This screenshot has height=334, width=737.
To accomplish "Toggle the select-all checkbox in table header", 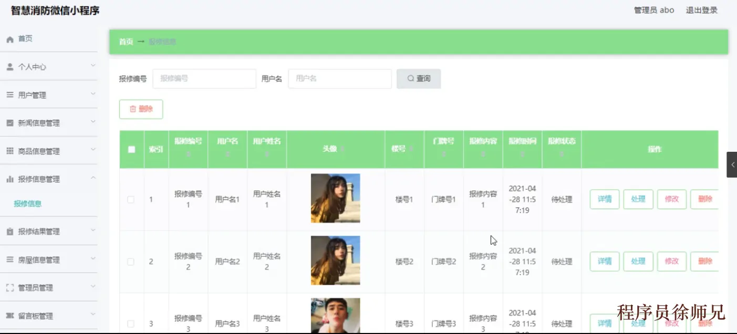I will coord(131,149).
